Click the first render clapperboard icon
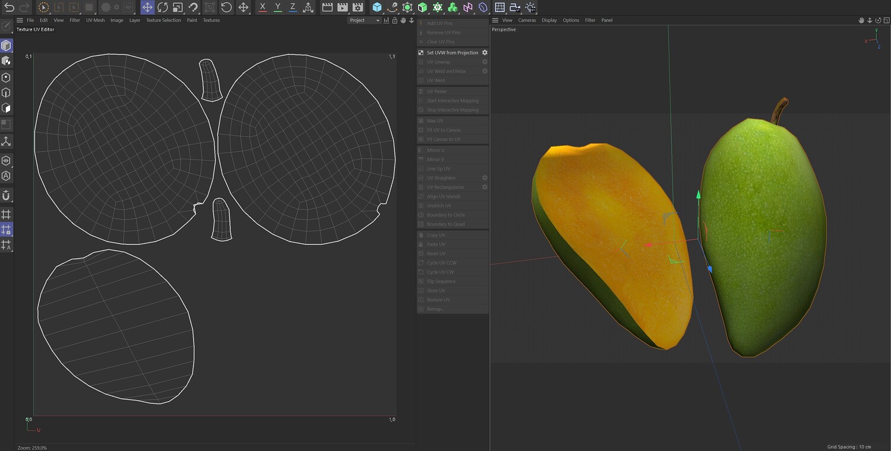The height and width of the screenshot is (451, 891). [327, 8]
